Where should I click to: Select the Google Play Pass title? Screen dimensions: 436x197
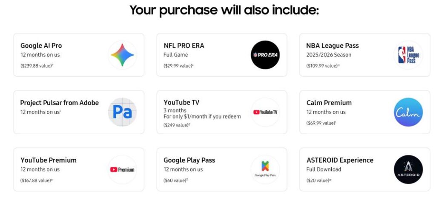[x=189, y=160]
